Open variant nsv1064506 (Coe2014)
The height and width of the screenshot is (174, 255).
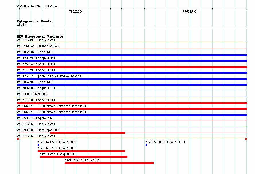pyautogui.click(x=34, y=82)
